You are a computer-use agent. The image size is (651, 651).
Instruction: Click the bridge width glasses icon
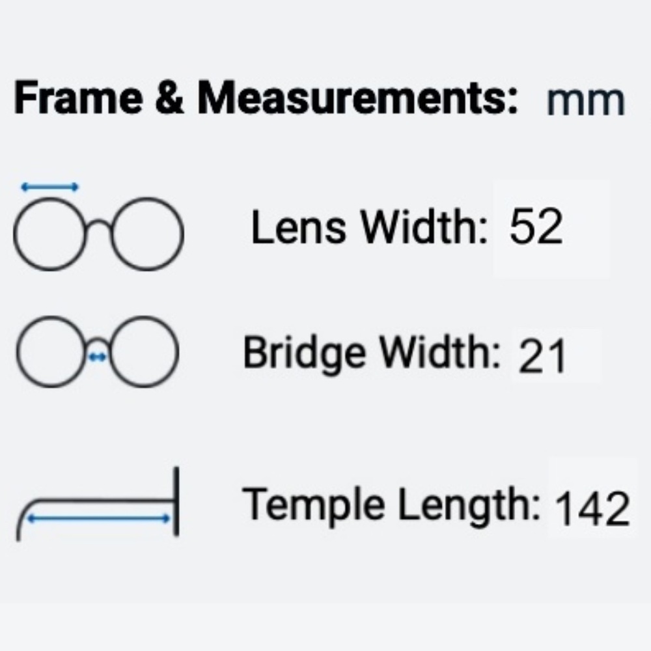click(x=98, y=352)
